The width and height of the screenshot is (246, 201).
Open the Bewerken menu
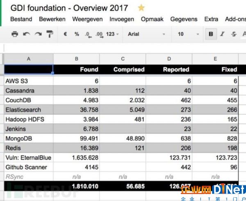52,19
